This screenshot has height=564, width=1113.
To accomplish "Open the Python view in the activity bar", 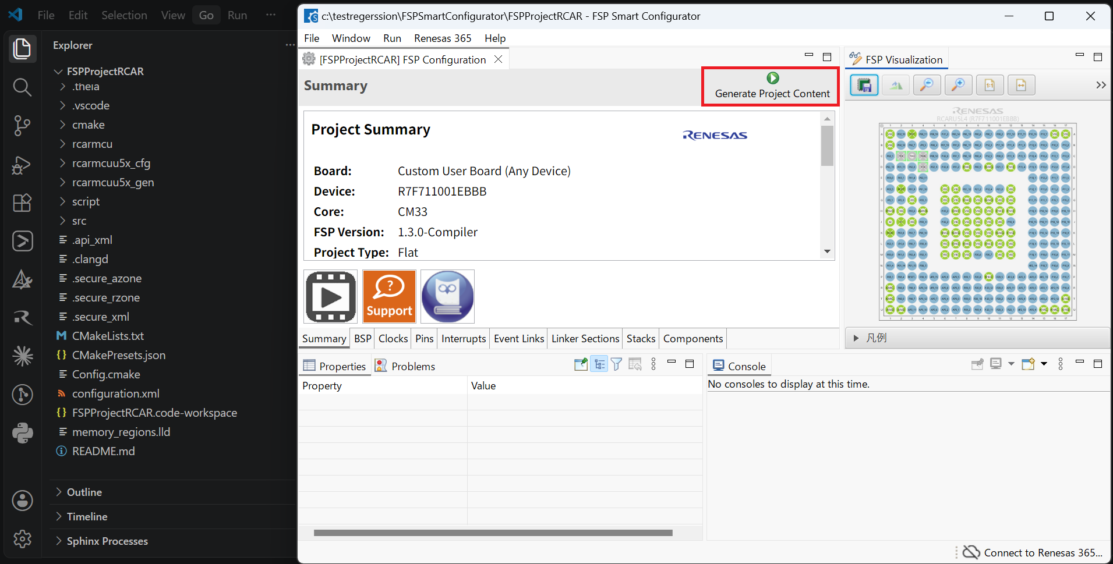I will [x=22, y=433].
